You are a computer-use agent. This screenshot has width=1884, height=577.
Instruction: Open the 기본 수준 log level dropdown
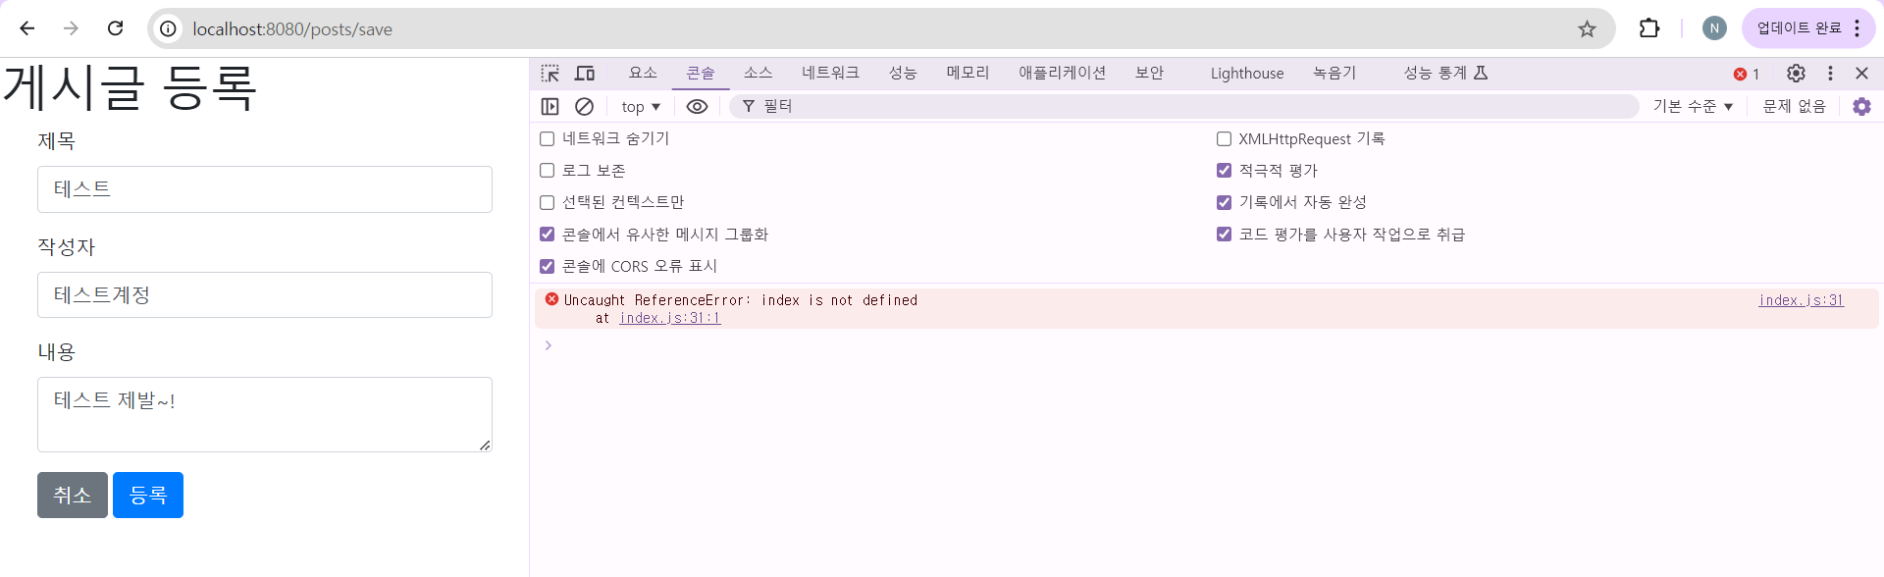1694,106
